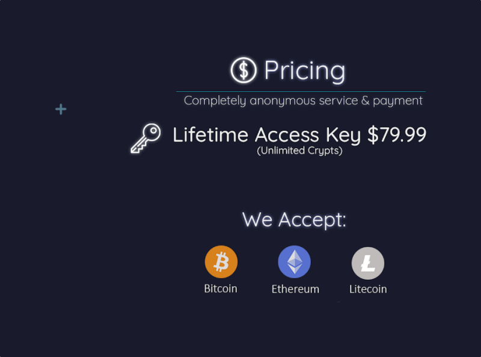Click the blue Ethereum diamond symbol
This screenshot has width=481, height=357.
(295, 261)
